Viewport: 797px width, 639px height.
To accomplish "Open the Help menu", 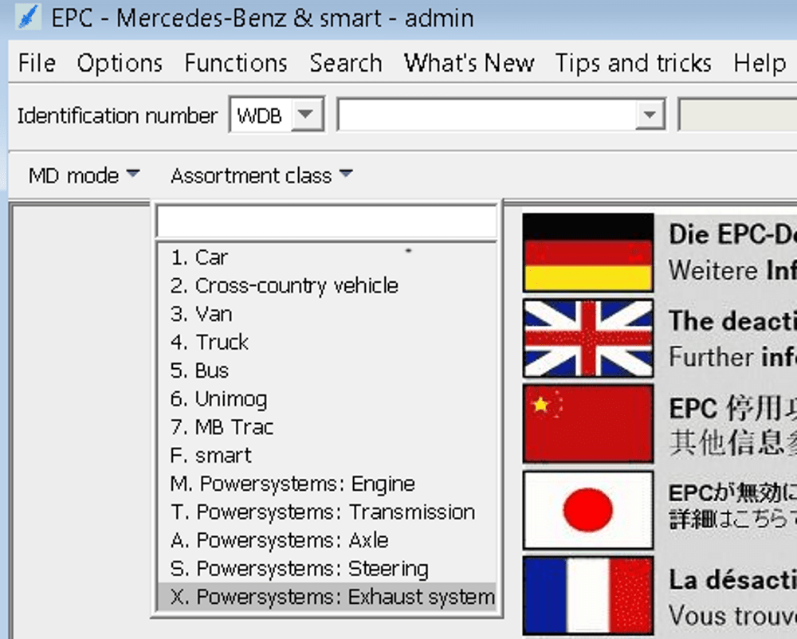I will (760, 64).
